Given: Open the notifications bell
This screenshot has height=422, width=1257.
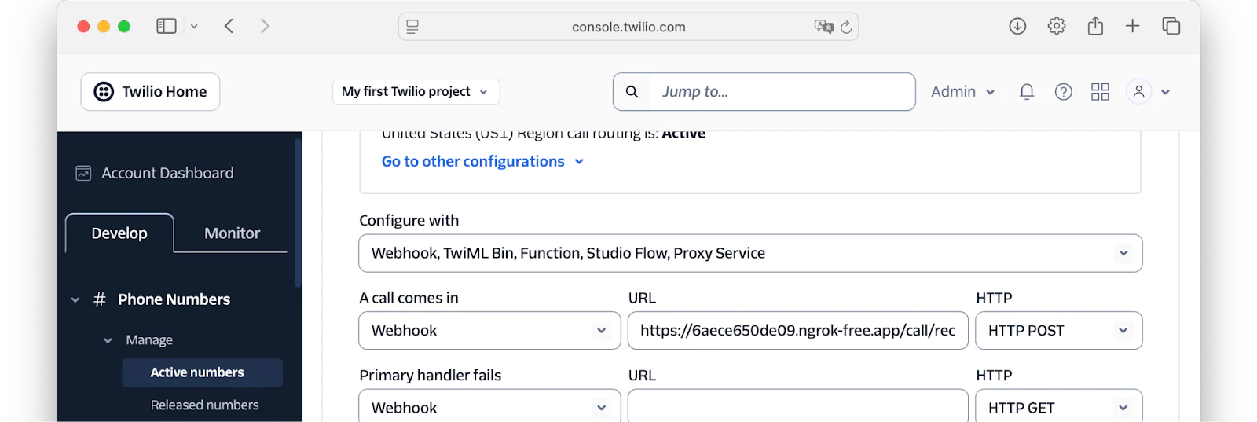Looking at the screenshot, I should pos(1027,92).
